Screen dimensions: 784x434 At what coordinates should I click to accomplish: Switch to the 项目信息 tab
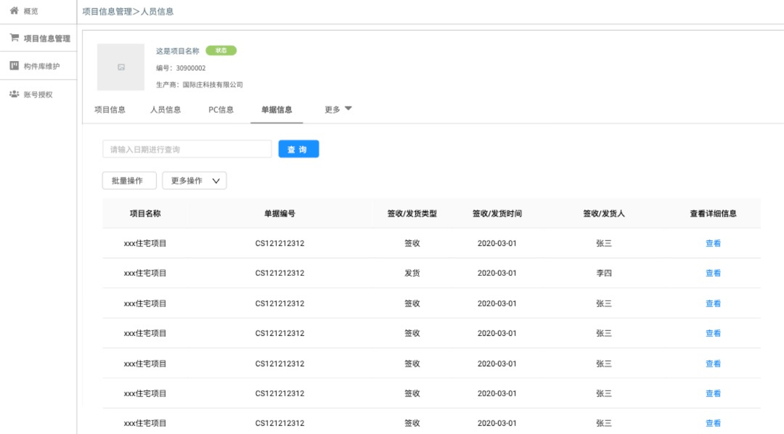[110, 110]
